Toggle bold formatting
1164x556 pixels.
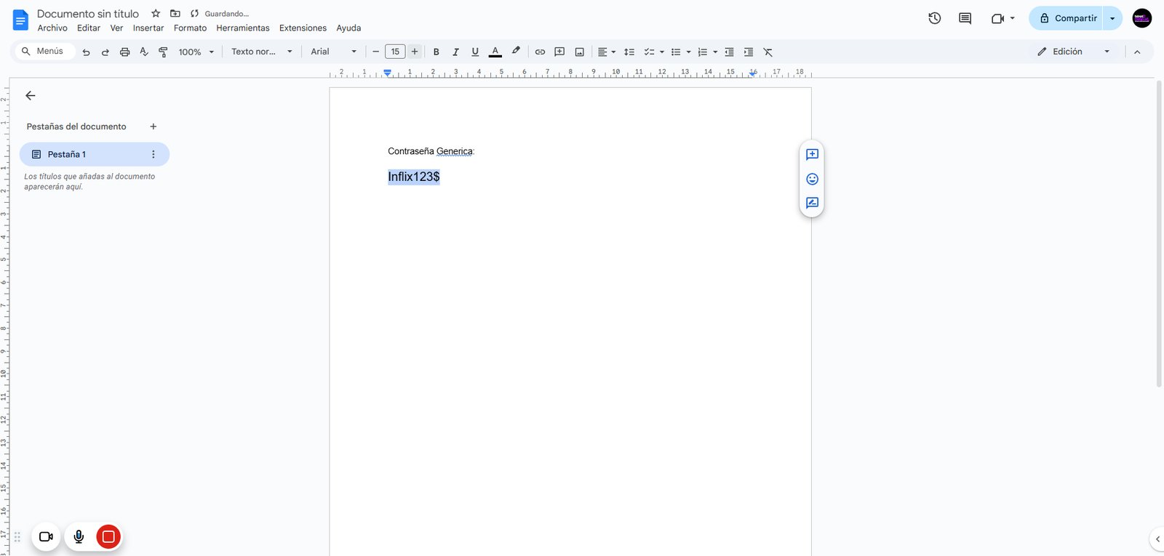click(436, 52)
